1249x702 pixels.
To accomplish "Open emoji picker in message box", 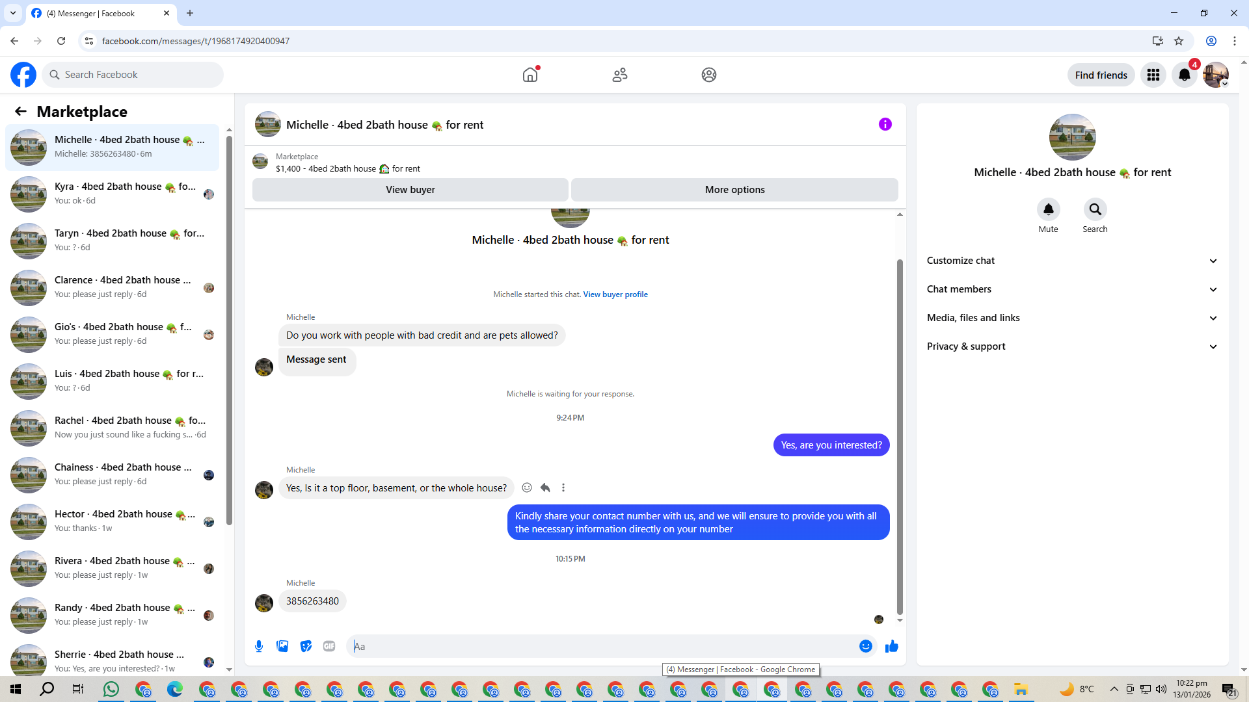I will [865, 646].
